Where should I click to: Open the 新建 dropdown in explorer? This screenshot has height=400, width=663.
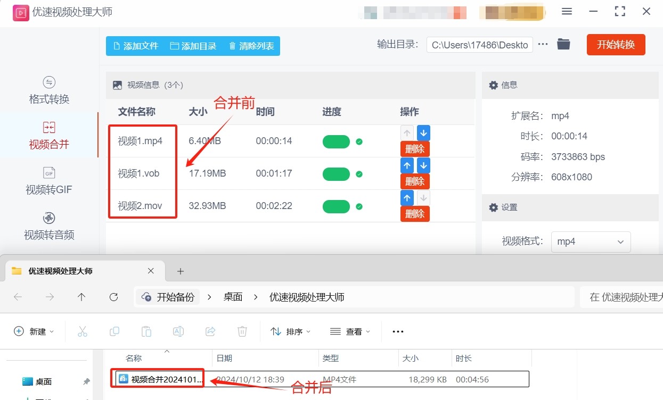[x=34, y=331]
